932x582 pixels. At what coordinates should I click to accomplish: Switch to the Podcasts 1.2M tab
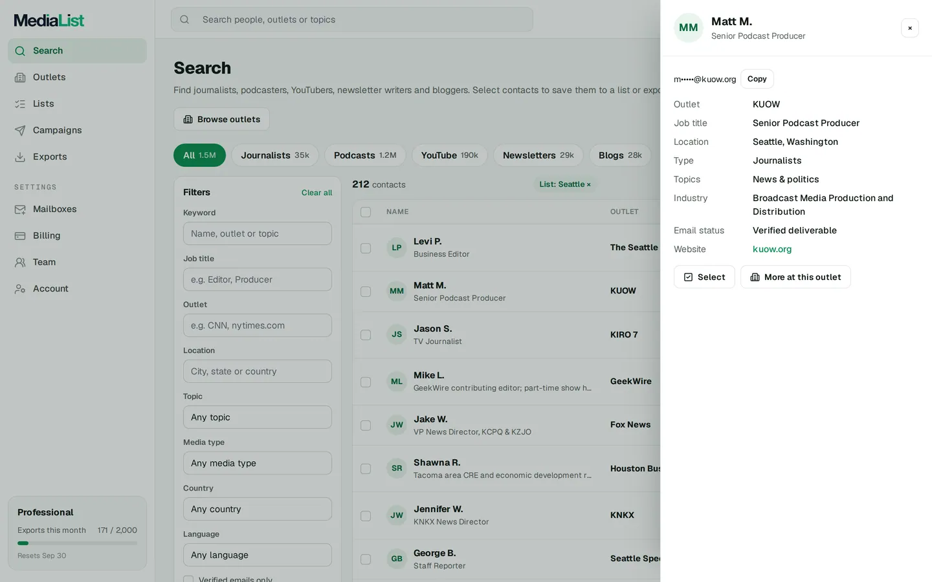(365, 155)
